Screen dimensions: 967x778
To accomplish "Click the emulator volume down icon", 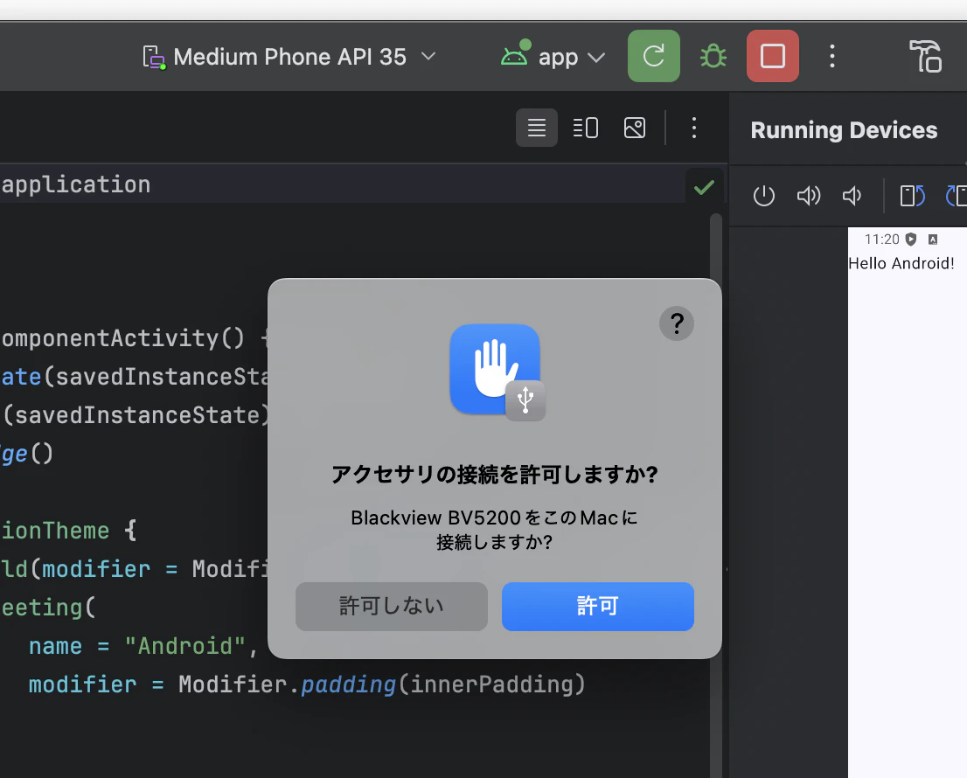I will (852, 196).
